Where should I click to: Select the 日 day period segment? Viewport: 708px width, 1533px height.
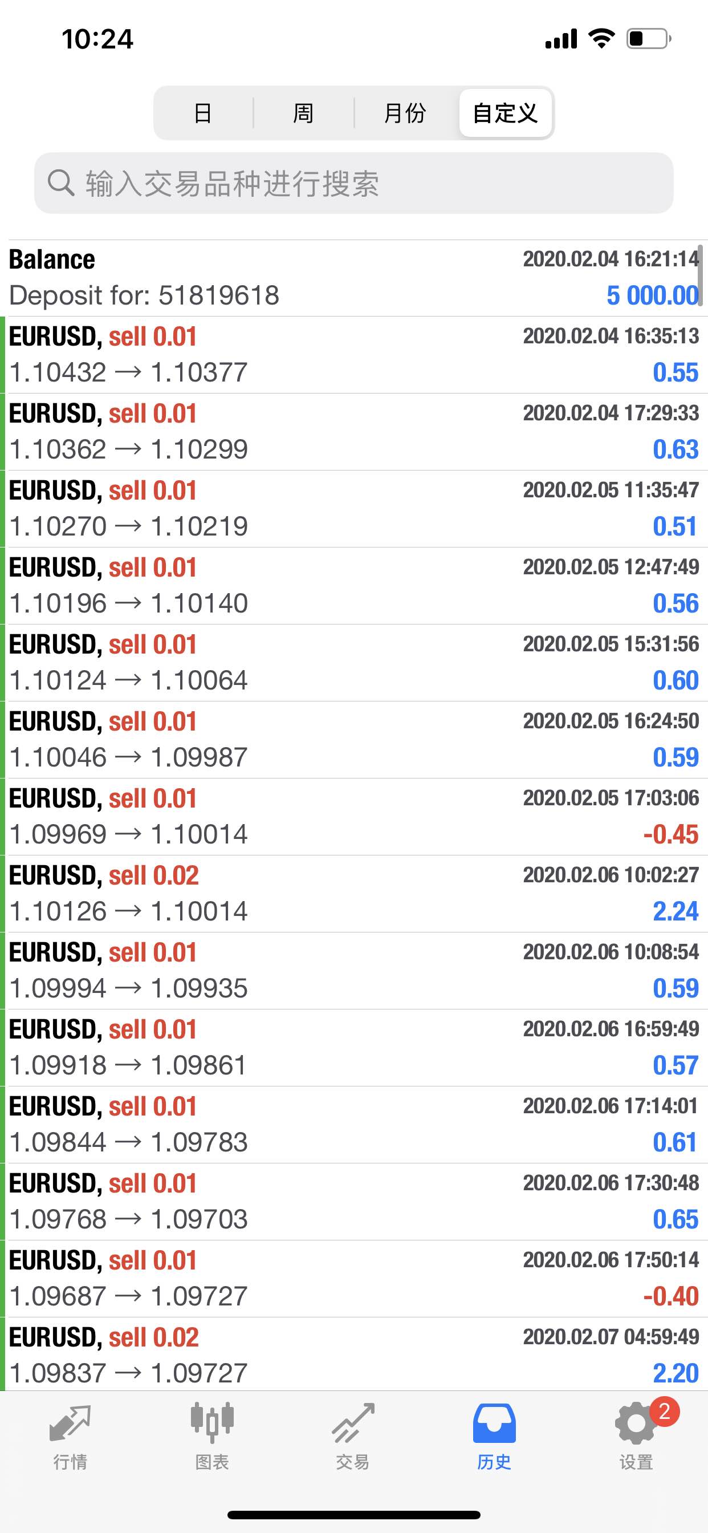[203, 113]
